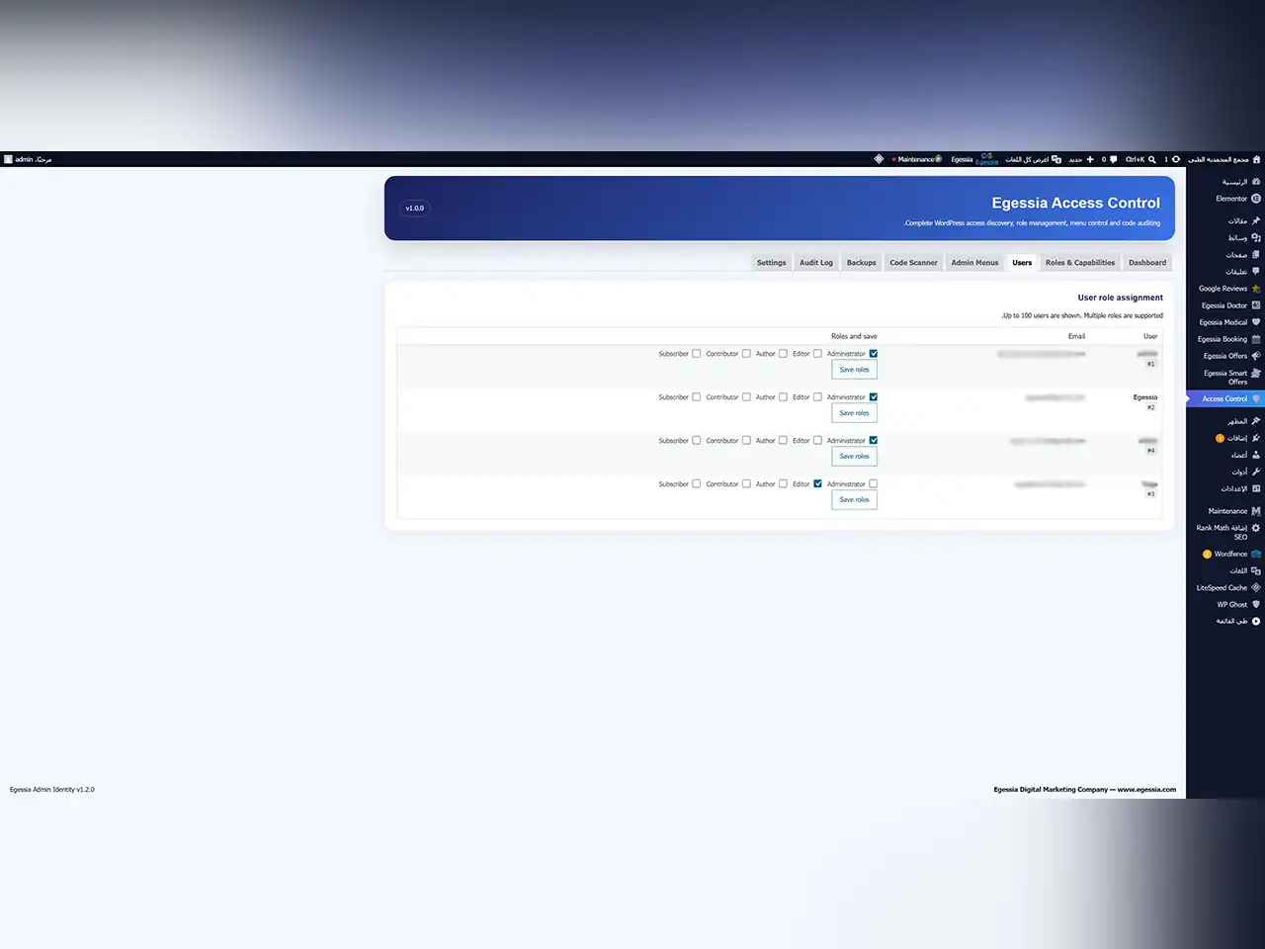Click the plus new-content icon
The image size is (1265, 949).
click(x=1090, y=159)
